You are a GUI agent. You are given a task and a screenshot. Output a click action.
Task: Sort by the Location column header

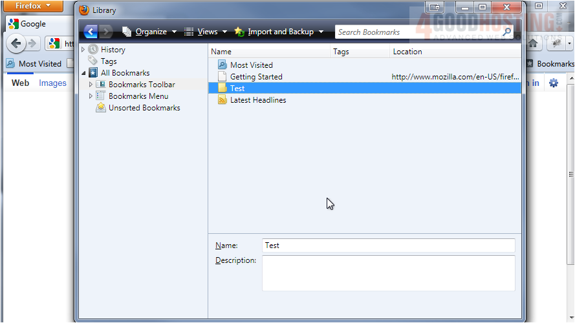click(x=455, y=52)
